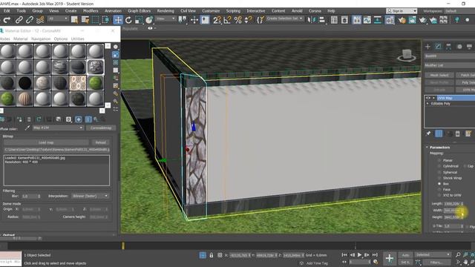Toggle the 3D Snaps icon

tap(217, 20)
